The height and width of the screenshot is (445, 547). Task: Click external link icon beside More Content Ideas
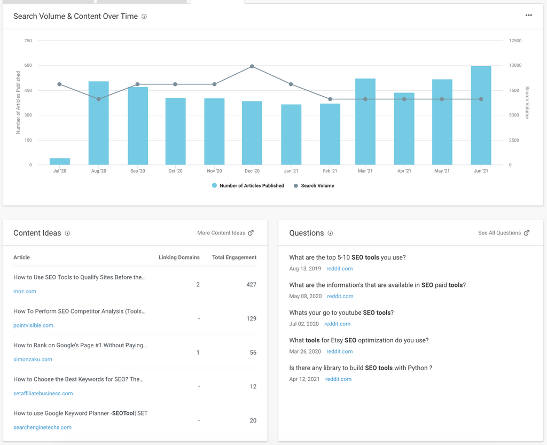pos(251,233)
